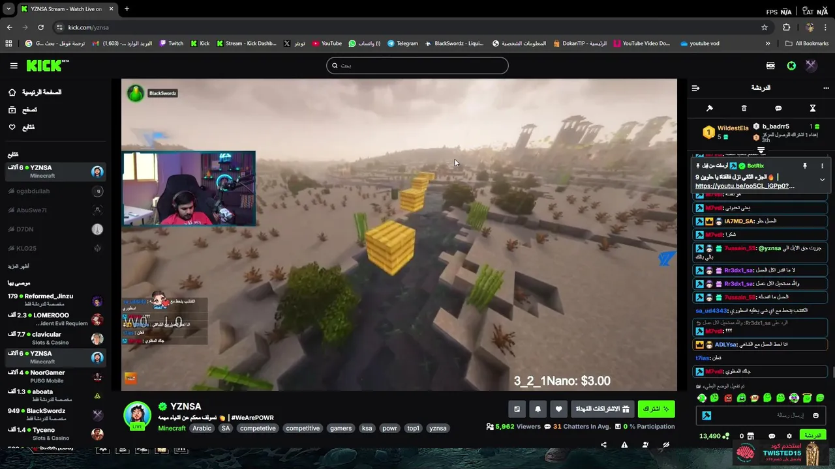Select the powr tag
The image size is (835, 469).
tap(389, 429)
